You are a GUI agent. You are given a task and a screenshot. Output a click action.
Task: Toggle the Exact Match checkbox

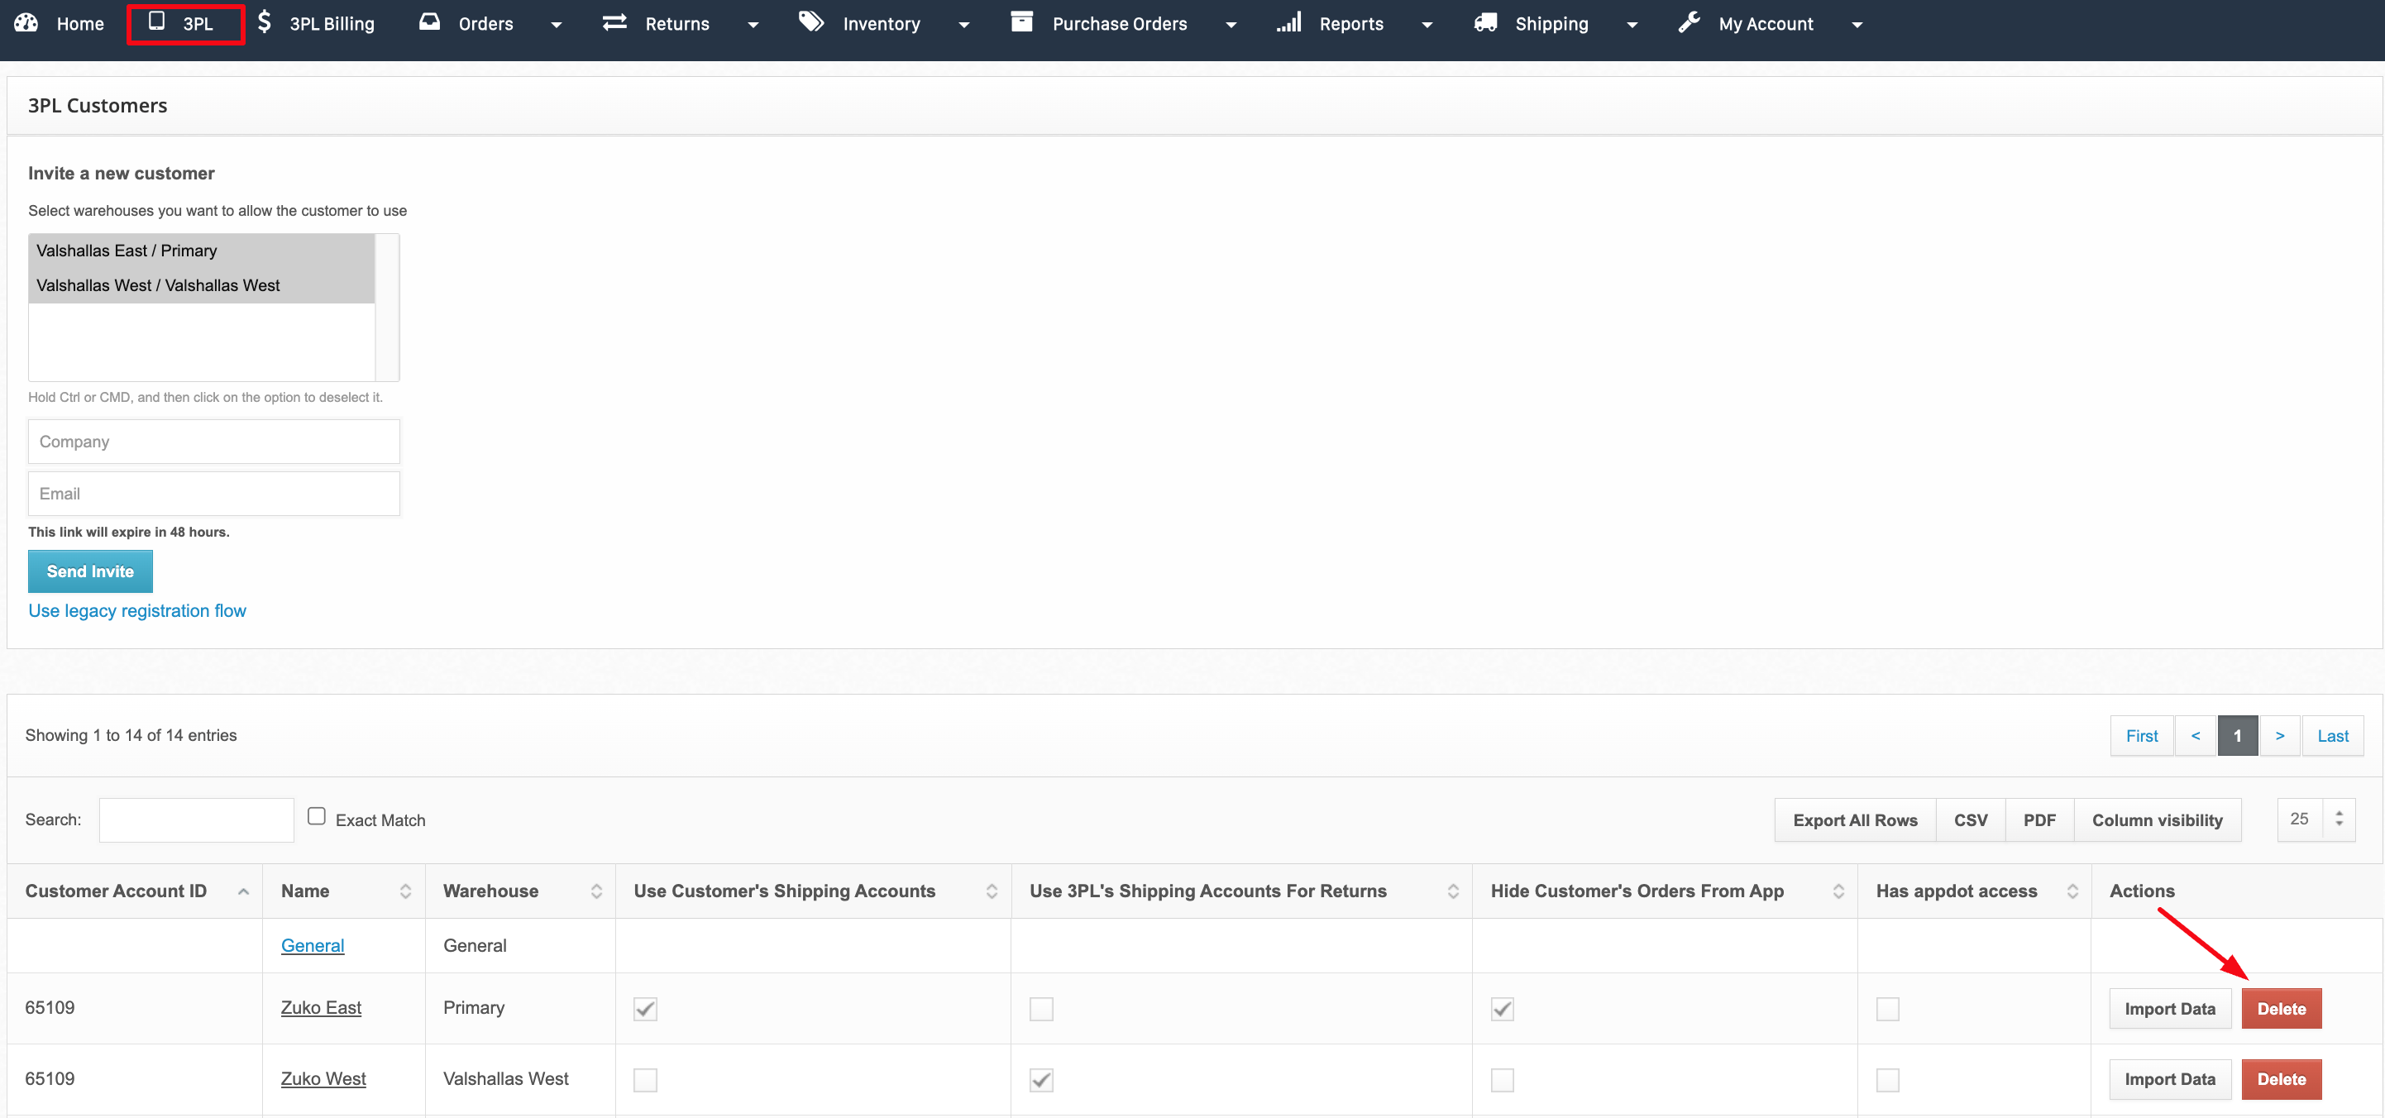317,816
